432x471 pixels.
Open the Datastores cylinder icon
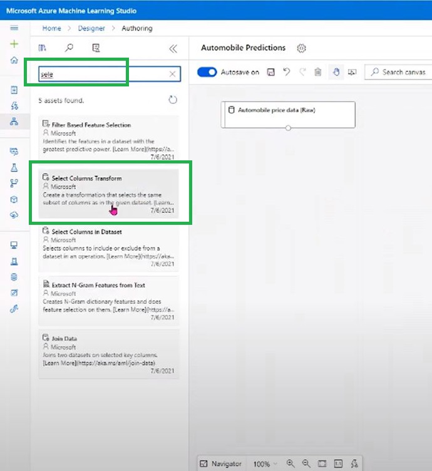pyautogui.click(x=14, y=277)
